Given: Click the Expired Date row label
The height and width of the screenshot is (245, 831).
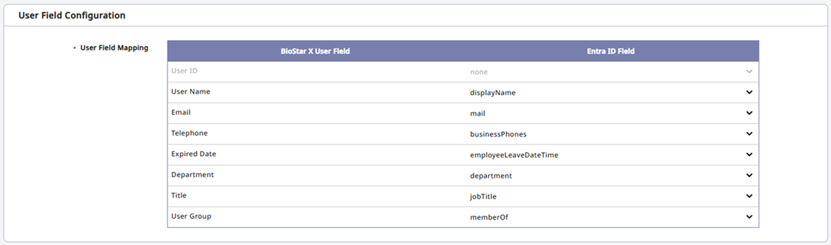Looking at the screenshot, I should pyautogui.click(x=194, y=154).
